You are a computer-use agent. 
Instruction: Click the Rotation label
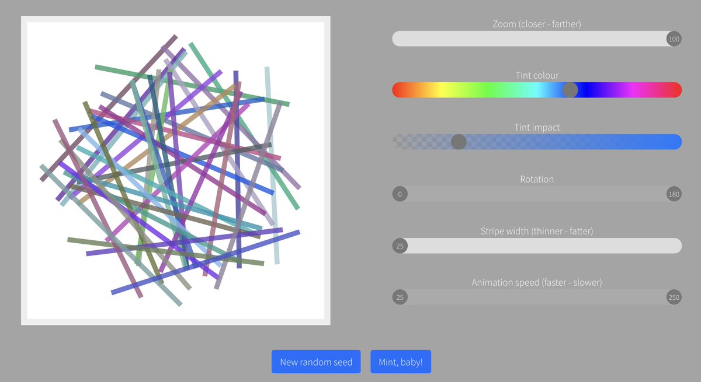[x=537, y=179]
